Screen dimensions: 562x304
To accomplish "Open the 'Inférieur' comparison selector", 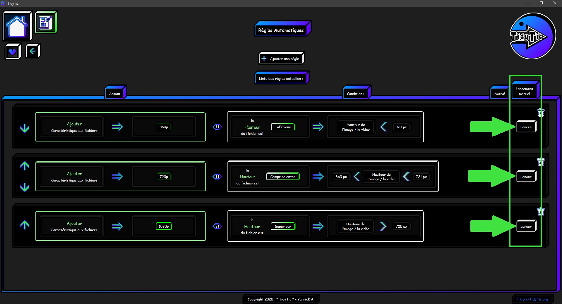I will pyautogui.click(x=283, y=127).
